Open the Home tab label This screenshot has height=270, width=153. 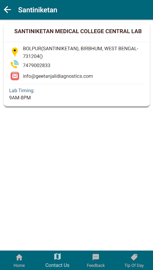click(19, 265)
